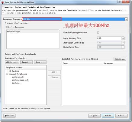Click the Select All button
This screenshot has height=122, width=132.
click(120, 59)
